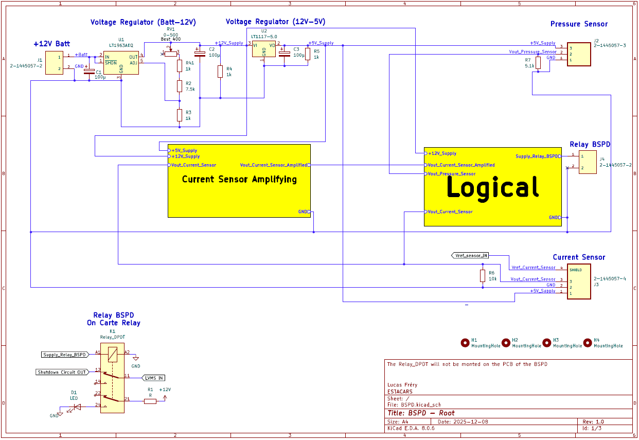Select Vout_Pressure_Sensor label near J2

click(x=532, y=52)
